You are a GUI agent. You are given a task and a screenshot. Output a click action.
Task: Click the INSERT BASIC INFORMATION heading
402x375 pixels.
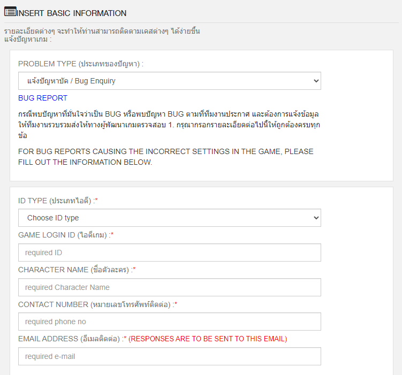(72, 13)
